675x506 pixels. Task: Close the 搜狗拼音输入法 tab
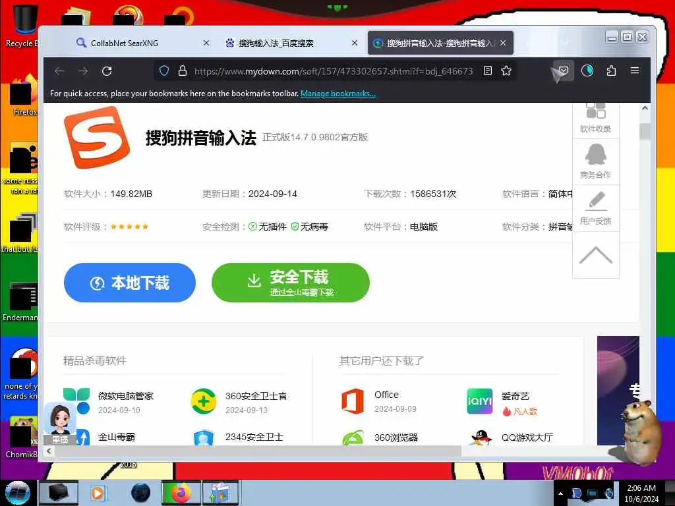503,43
